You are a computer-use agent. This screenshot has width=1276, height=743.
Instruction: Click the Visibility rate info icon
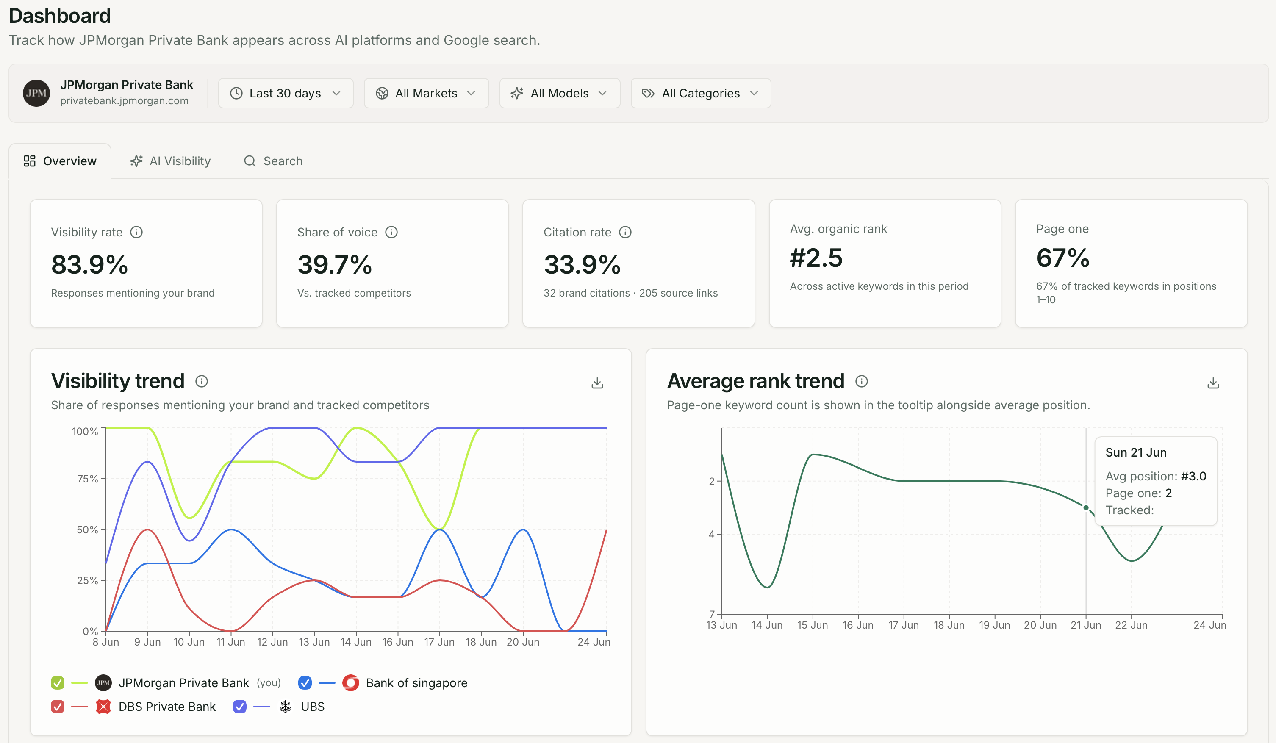pyautogui.click(x=136, y=232)
